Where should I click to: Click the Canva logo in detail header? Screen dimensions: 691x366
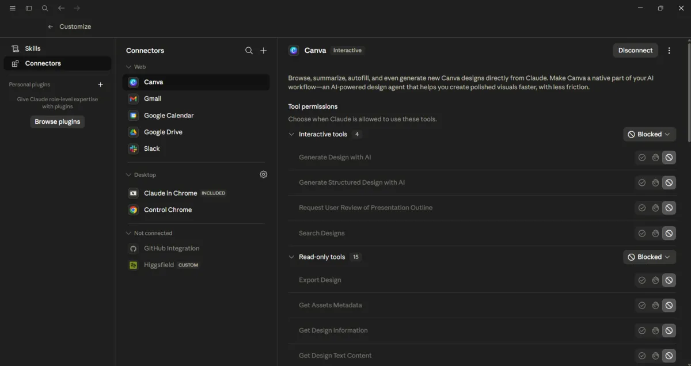[294, 51]
